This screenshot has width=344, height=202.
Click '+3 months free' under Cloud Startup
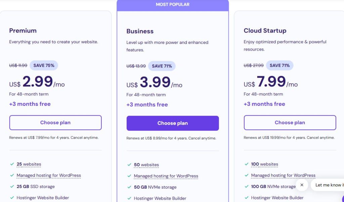264,104
